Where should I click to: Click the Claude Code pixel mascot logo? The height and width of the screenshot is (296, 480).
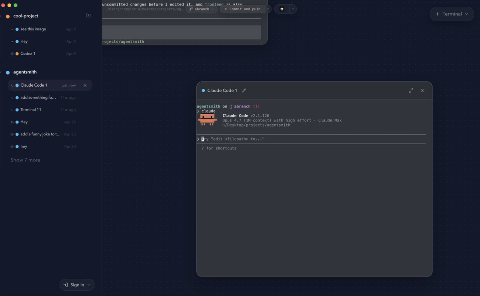point(207,120)
